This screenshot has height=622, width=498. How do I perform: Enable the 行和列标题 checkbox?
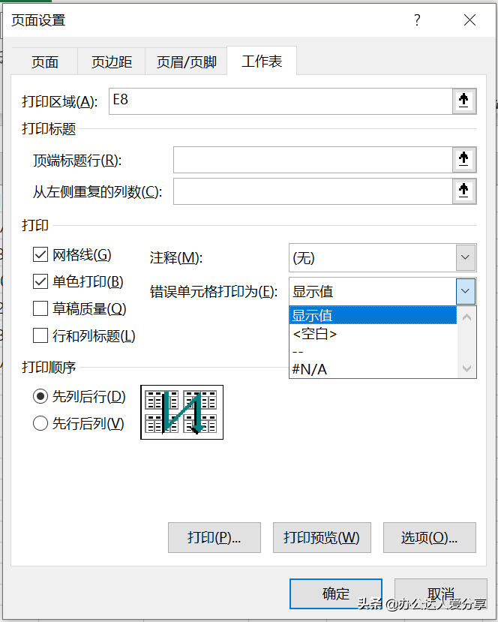(x=40, y=335)
